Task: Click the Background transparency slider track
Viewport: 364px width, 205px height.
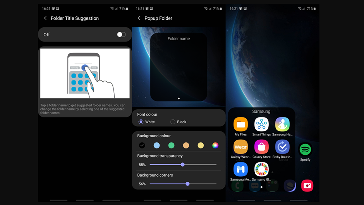Action: pyautogui.click(x=183, y=165)
